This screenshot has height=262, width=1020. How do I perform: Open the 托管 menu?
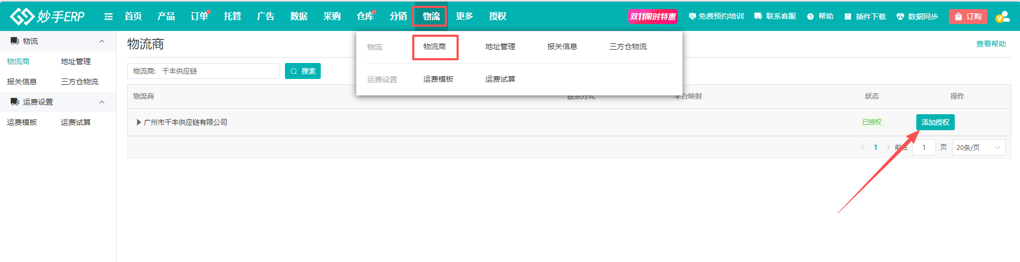233,17
